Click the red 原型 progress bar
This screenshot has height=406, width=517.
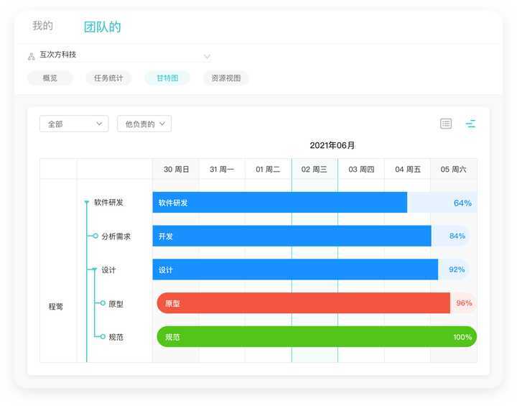click(x=303, y=303)
